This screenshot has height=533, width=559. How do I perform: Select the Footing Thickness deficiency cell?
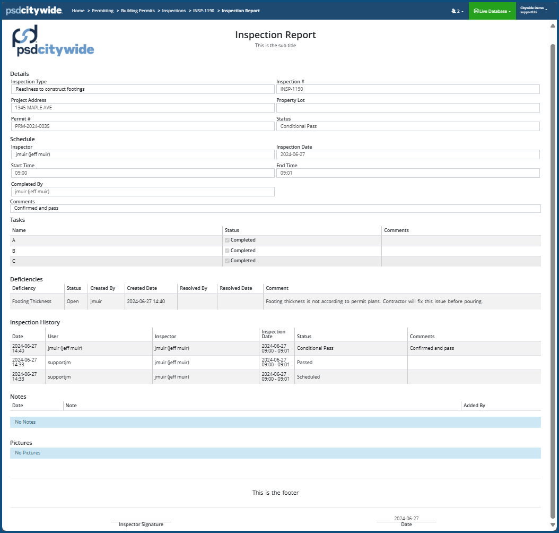tap(37, 302)
